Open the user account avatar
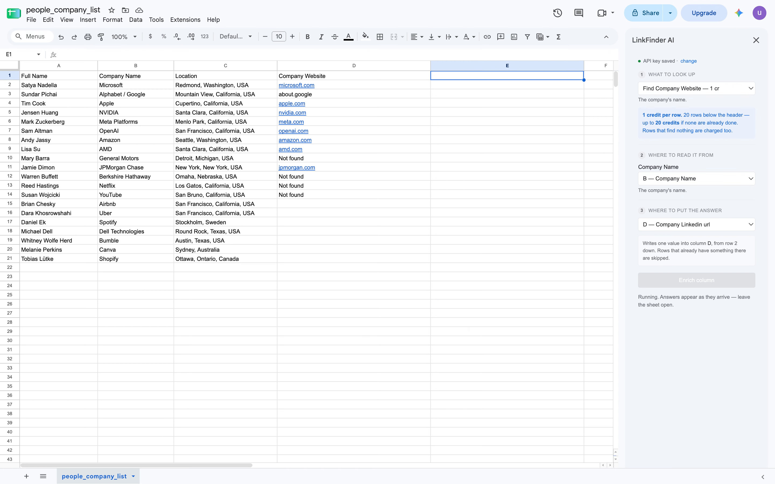775x484 pixels. [x=759, y=13]
